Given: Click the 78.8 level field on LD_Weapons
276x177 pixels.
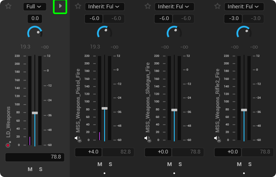Looking at the screenshot, I should tap(35, 157).
